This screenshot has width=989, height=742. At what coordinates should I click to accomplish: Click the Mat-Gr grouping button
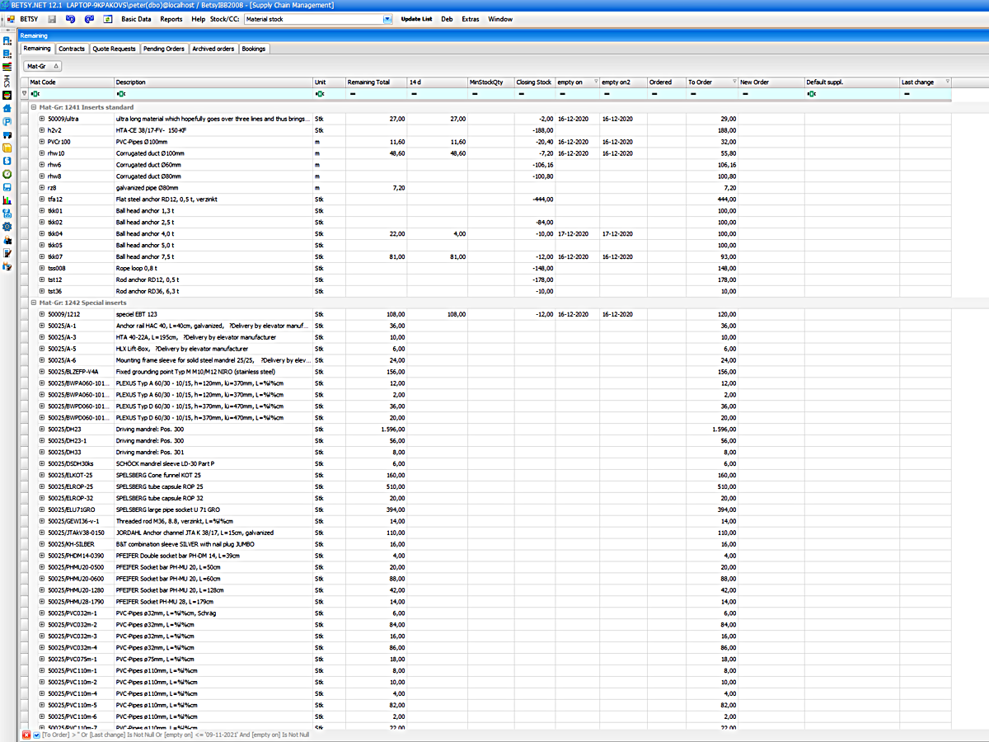point(42,66)
